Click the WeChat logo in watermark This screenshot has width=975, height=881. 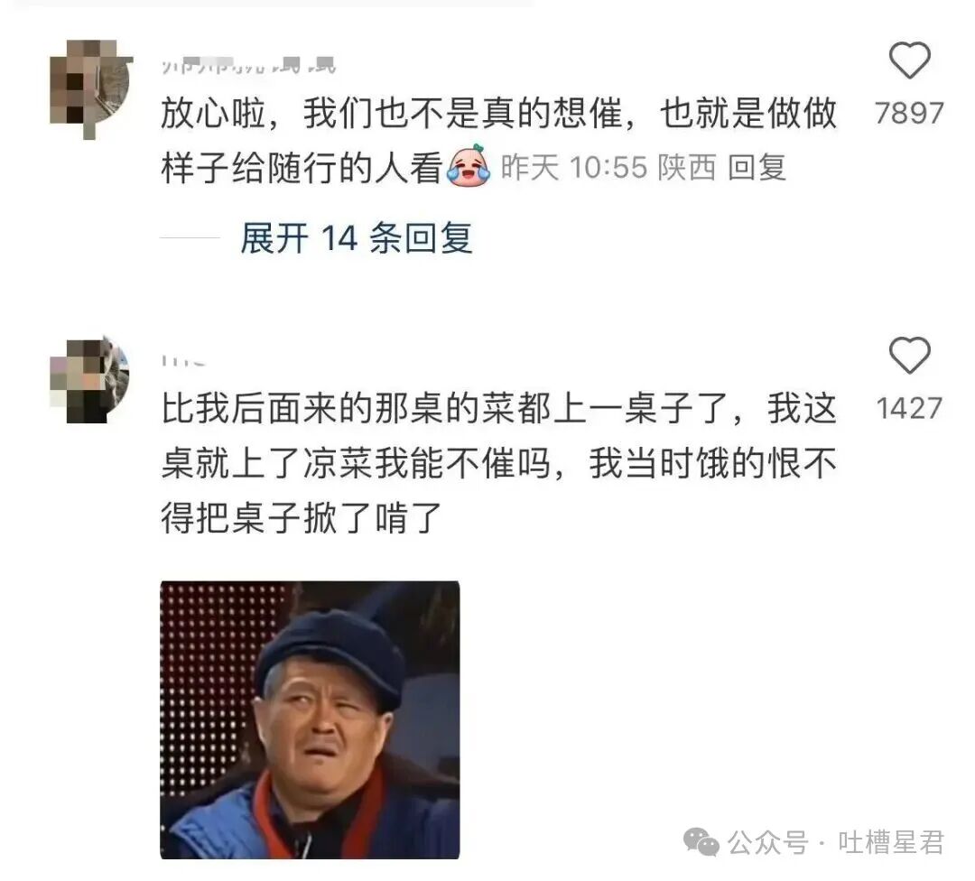[x=701, y=842]
